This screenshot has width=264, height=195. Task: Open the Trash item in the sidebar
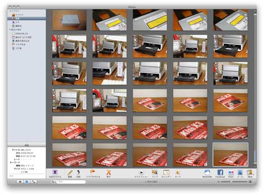click(x=26, y=48)
